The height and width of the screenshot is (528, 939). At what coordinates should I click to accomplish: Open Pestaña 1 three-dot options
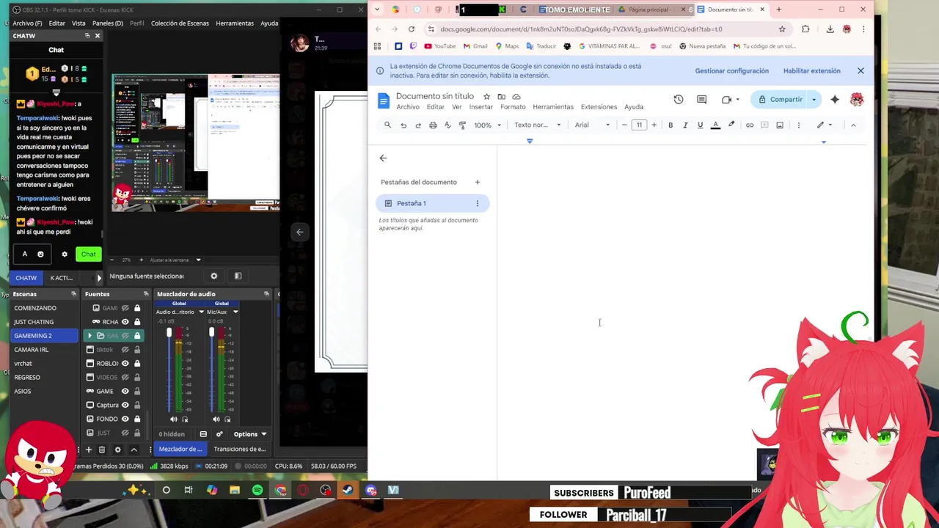click(477, 203)
